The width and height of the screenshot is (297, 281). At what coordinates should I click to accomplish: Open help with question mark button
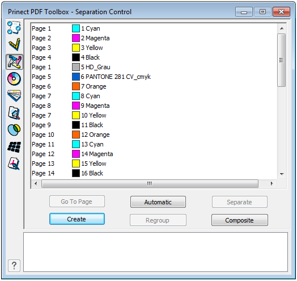[x=14, y=266]
